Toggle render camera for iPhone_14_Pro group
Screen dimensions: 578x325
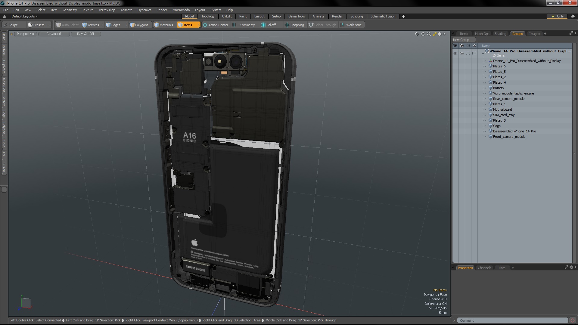point(461,53)
